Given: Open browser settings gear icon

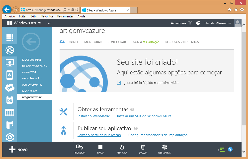Looking at the screenshot, I should coord(242,10).
